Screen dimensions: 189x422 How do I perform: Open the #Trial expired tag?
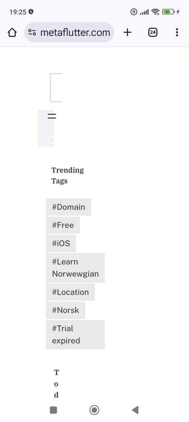pyautogui.click(x=75, y=335)
